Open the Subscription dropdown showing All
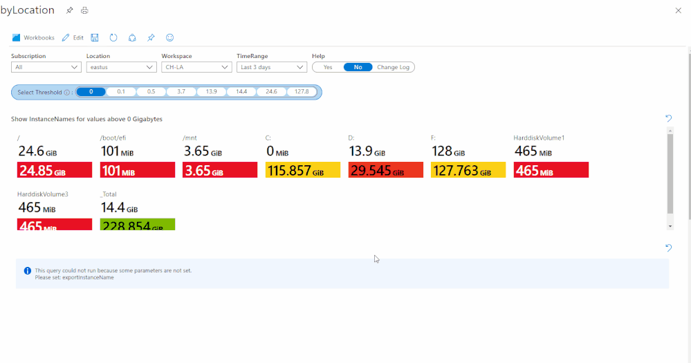This screenshot has width=691, height=363. pyautogui.click(x=46, y=67)
